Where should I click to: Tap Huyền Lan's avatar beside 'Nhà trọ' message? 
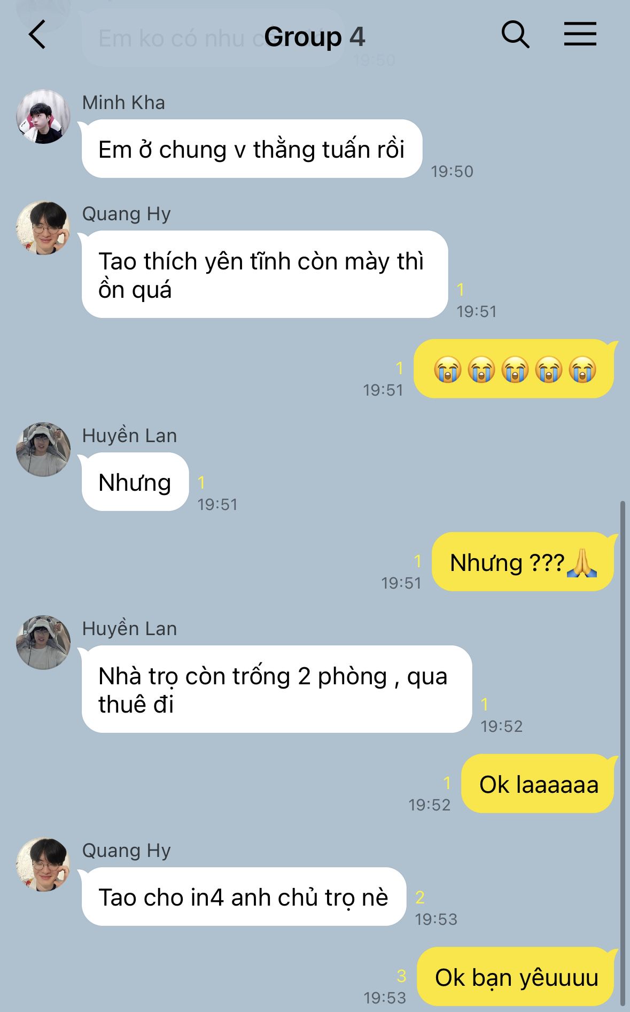43,643
